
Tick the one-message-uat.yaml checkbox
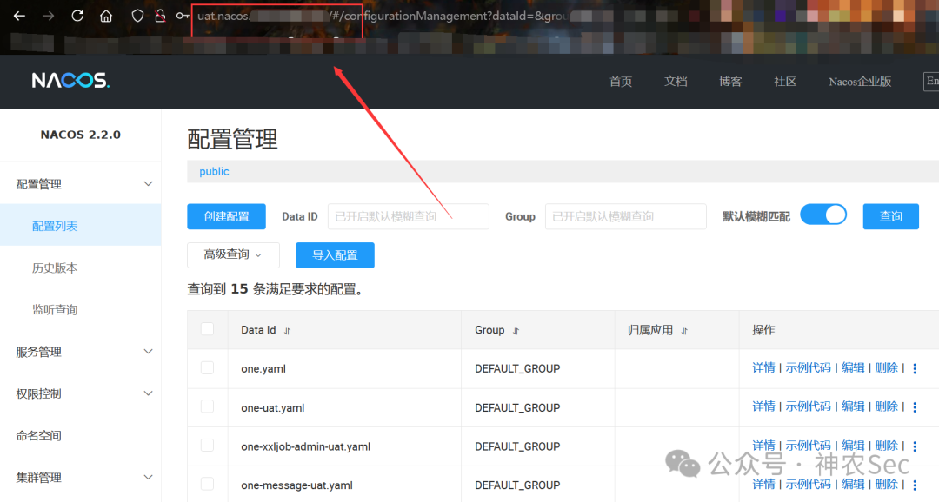(x=207, y=484)
